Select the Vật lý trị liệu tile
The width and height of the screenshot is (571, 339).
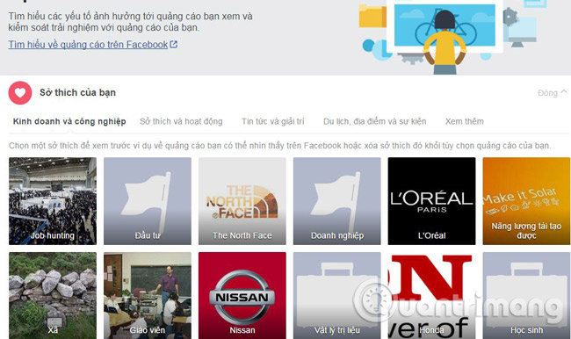click(x=336, y=295)
